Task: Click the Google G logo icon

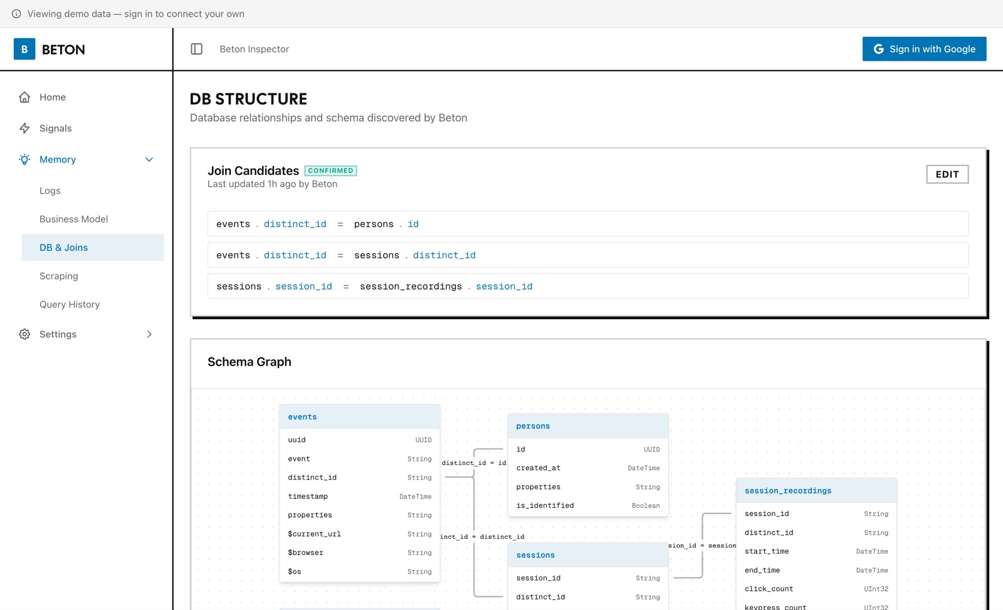Action: [x=879, y=49]
